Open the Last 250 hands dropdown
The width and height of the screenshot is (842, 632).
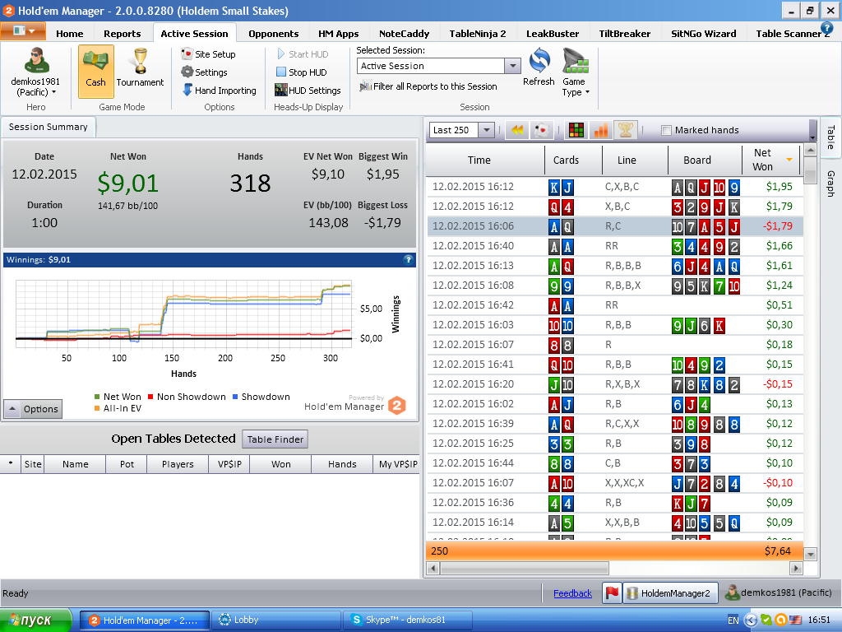point(486,130)
